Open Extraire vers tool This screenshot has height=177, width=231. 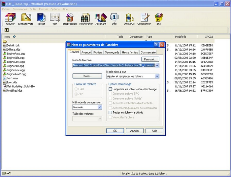pos(26,19)
